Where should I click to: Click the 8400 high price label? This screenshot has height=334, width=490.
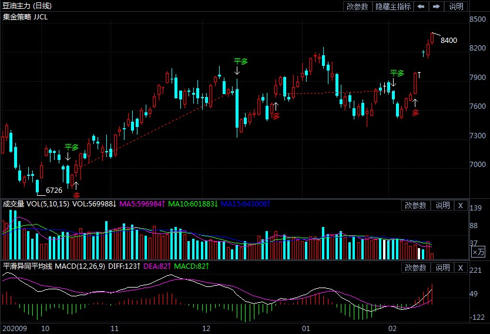point(449,41)
